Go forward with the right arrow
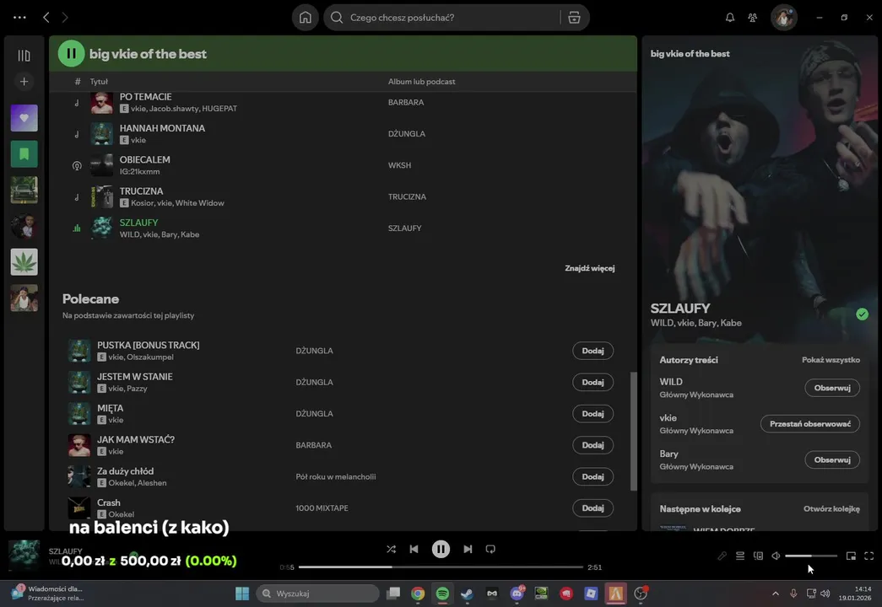This screenshot has width=882, height=607. tap(65, 18)
